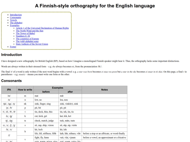This screenshot has width=190, height=142.
Task: Click the 'sit, zap, ship, vision' cell
Action: pos(46,125)
